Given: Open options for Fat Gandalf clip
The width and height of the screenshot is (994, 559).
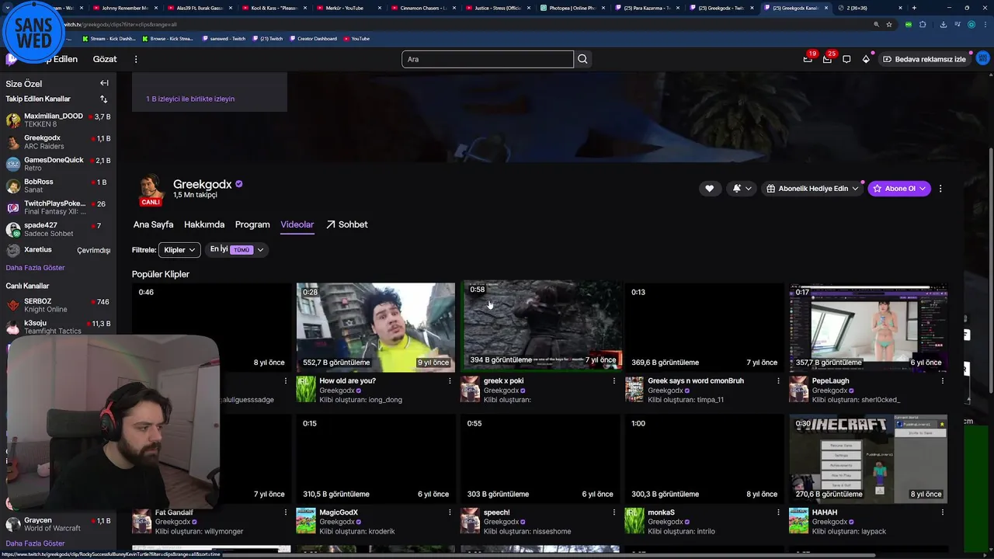Looking at the screenshot, I should 285,512.
